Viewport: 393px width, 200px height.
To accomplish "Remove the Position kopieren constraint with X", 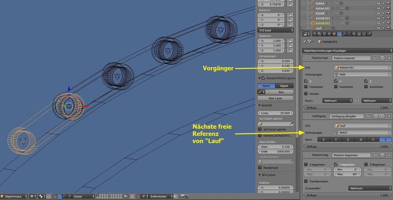I will click(x=389, y=58).
